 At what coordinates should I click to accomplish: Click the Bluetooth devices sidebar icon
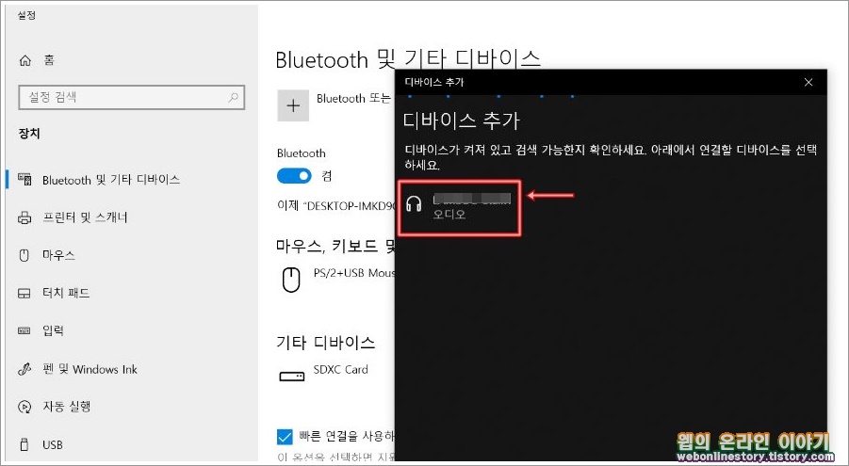(24, 179)
